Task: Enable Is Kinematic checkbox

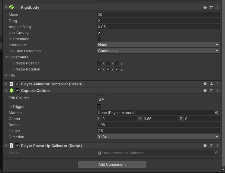Action: point(99,39)
